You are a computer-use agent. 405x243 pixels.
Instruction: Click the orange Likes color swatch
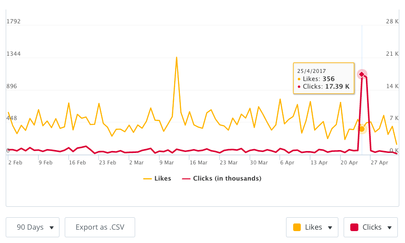(297, 227)
